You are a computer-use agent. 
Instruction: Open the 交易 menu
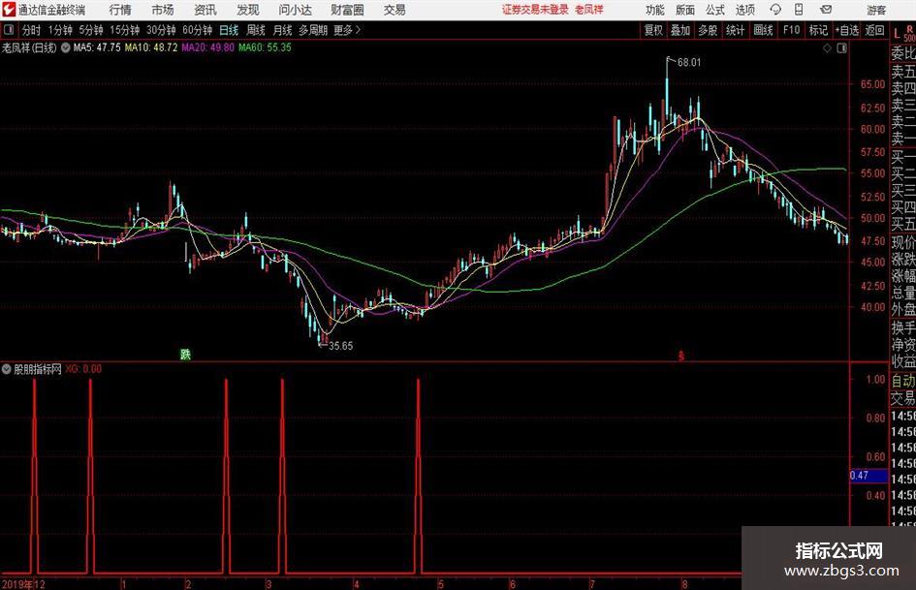pyautogui.click(x=395, y=10)
